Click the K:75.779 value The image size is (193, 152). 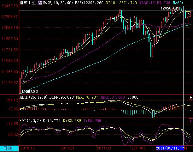tap(51, 120)
